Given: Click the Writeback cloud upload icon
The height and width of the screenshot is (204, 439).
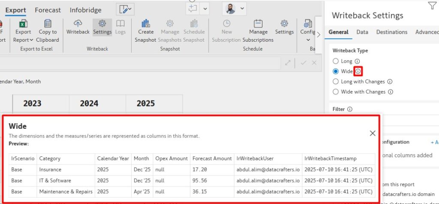Looking at the screenshot, I should (78, 24).
